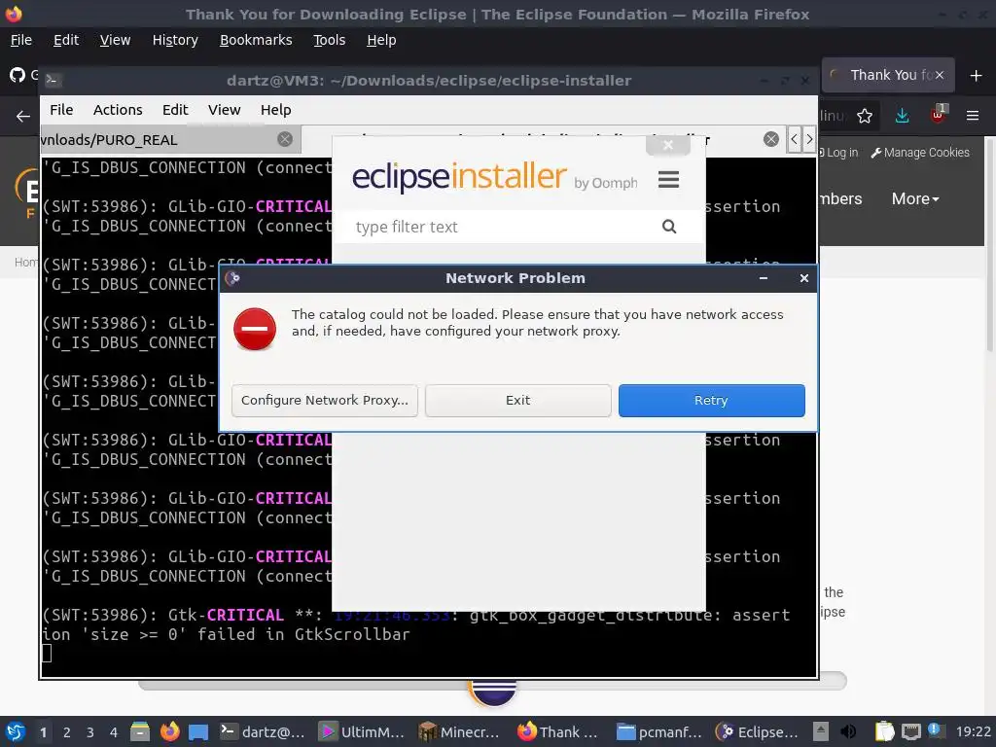The height and width of the screenshot is (747, 996).
Task: Switch to Eclipse... taskbar entry
Action: (757, 731)
